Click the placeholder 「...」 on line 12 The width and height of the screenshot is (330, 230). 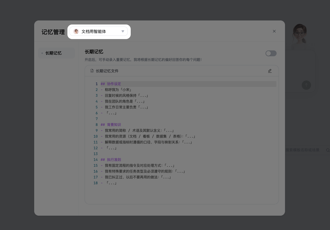111,148
